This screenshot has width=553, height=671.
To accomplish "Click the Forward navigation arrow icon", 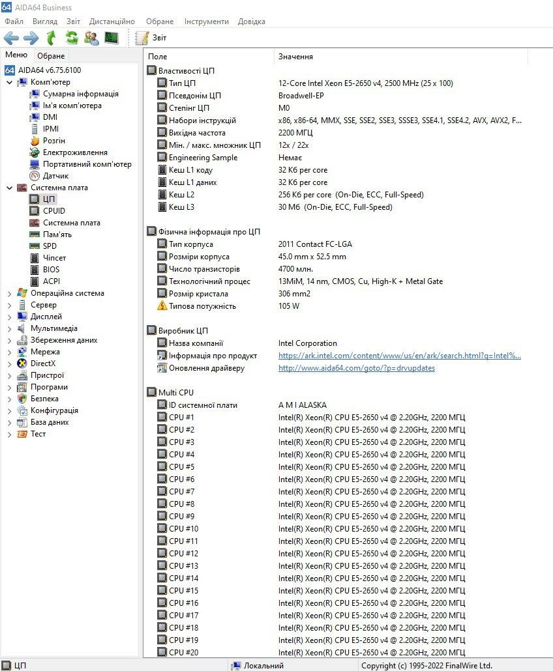I will pyautogui.click(x=31, y=38).
